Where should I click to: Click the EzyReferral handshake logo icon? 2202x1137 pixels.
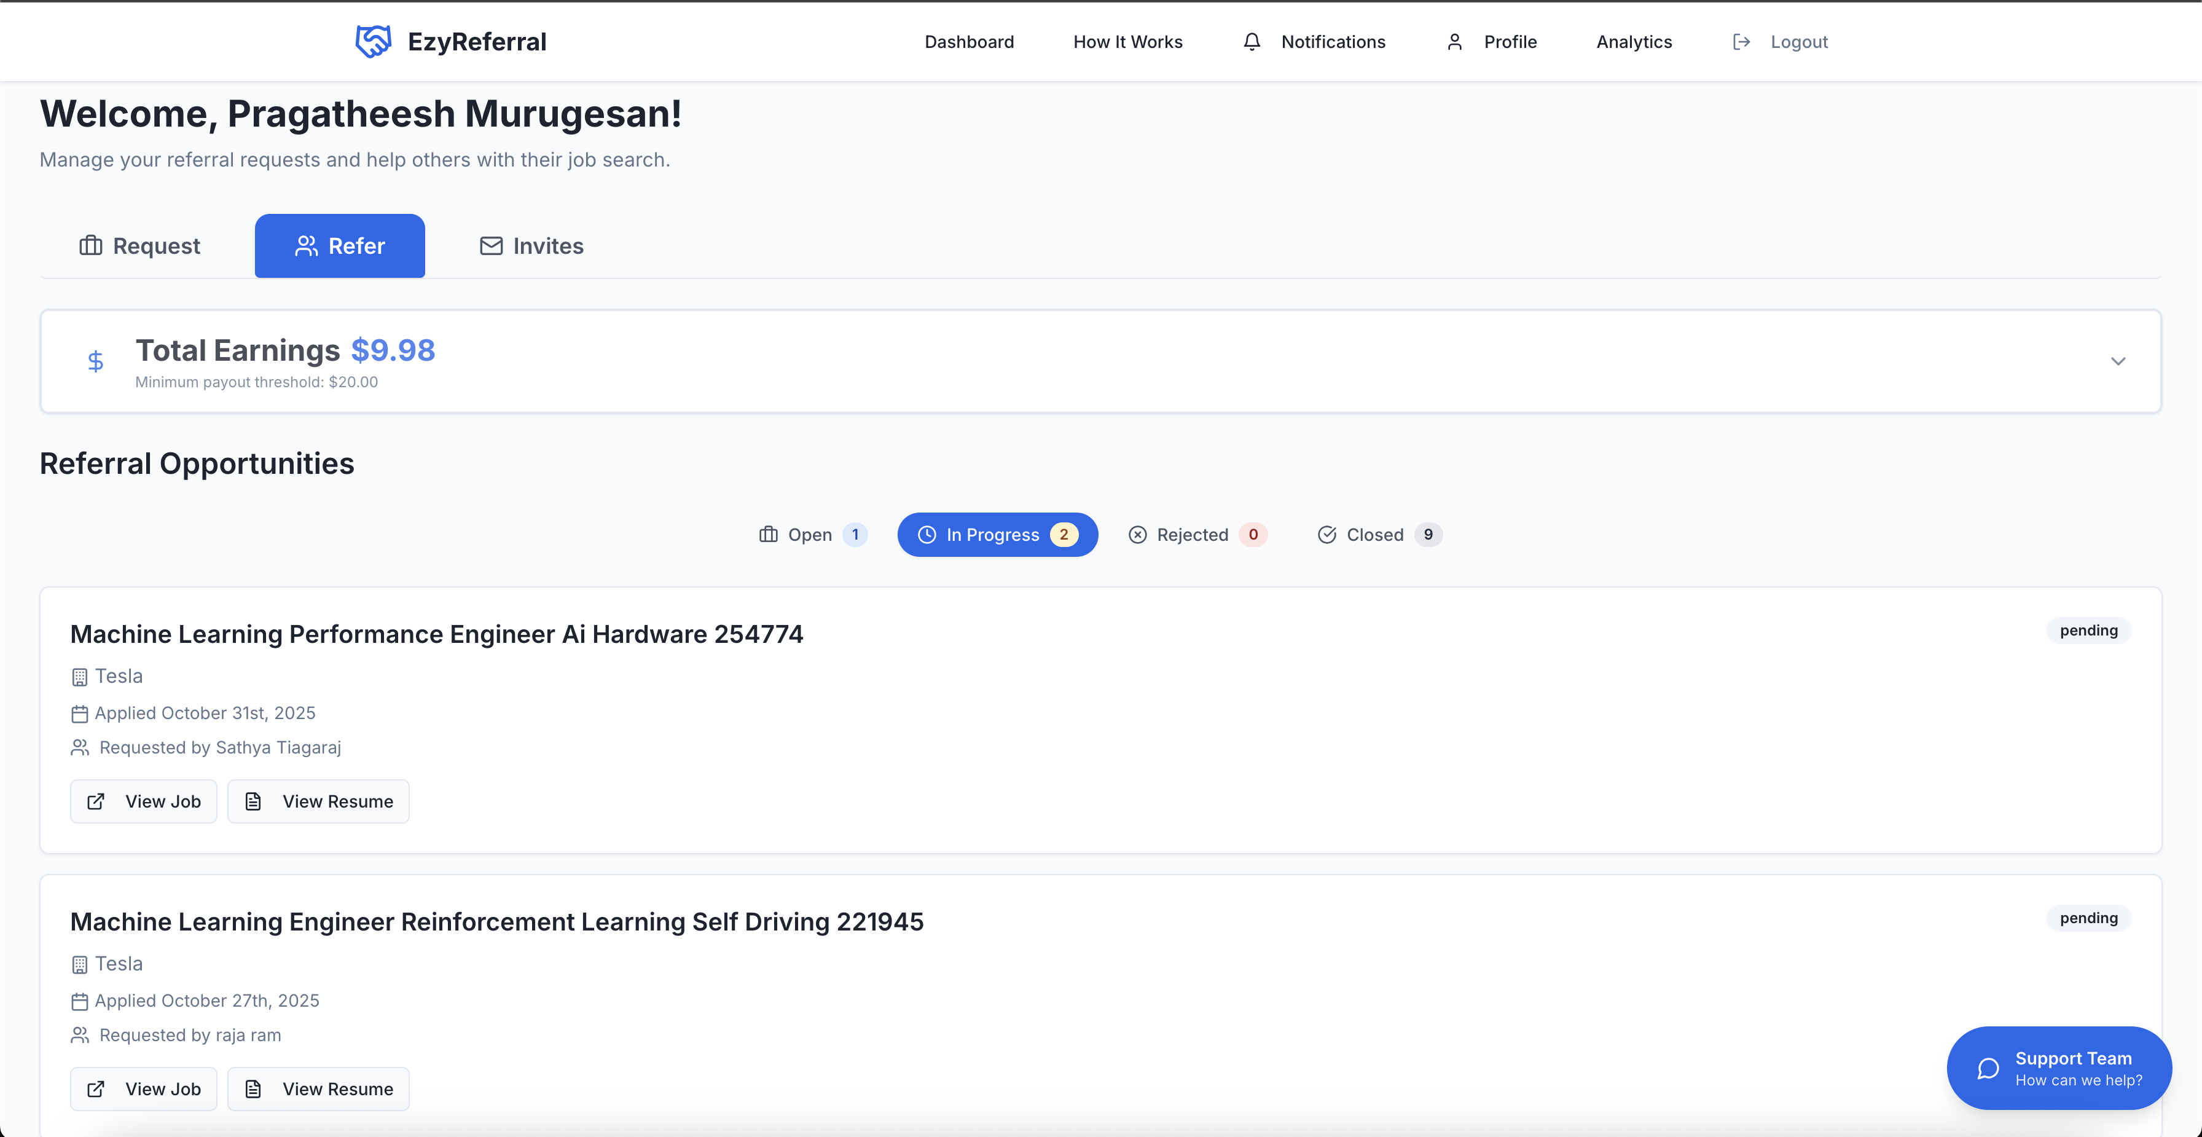(373, 40)
